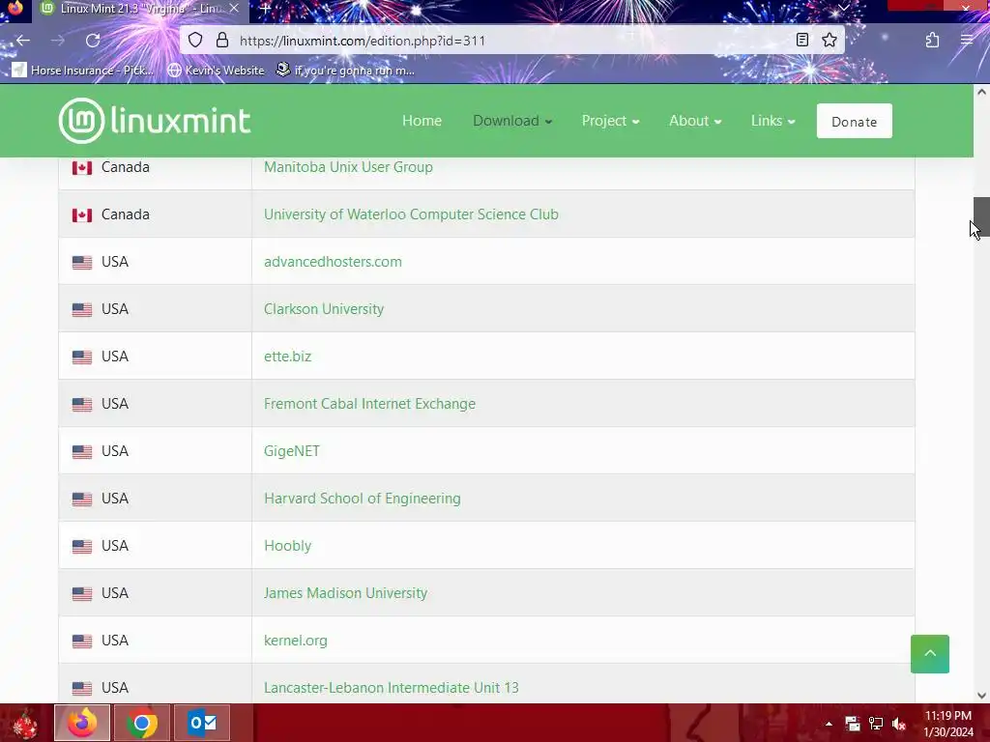
Task: Go back with the browser back arrow
Action: [23, 41]
